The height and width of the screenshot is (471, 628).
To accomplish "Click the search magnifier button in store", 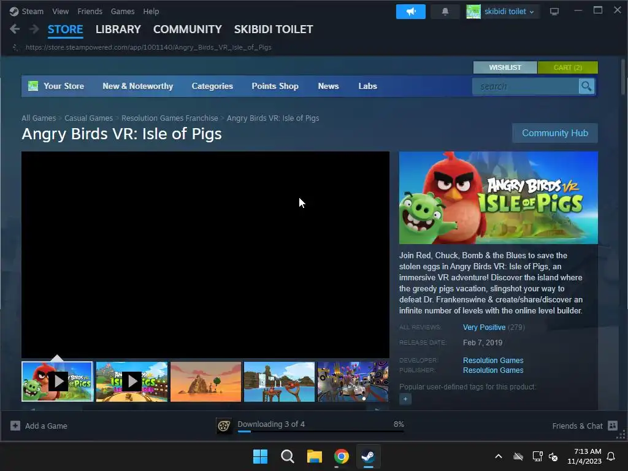I will coord(586,86).
